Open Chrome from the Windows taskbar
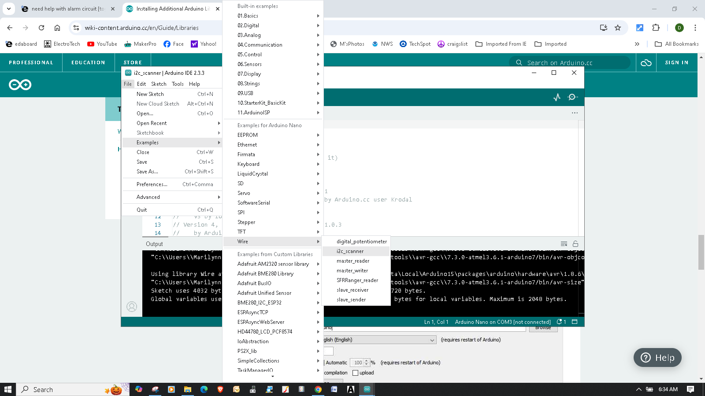This screenshot has width=705, height=396. point(318,389)
